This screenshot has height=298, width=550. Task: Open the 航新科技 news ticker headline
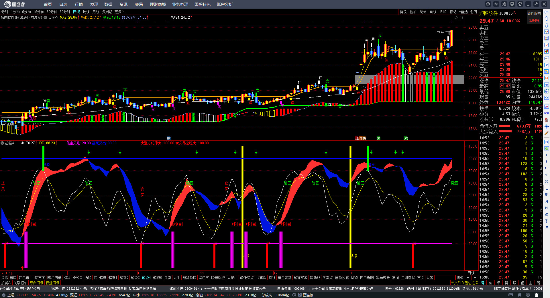pos(217,289)
